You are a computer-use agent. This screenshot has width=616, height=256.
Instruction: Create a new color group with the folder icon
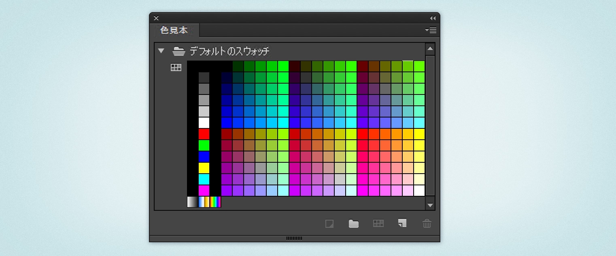pos(353,223)
